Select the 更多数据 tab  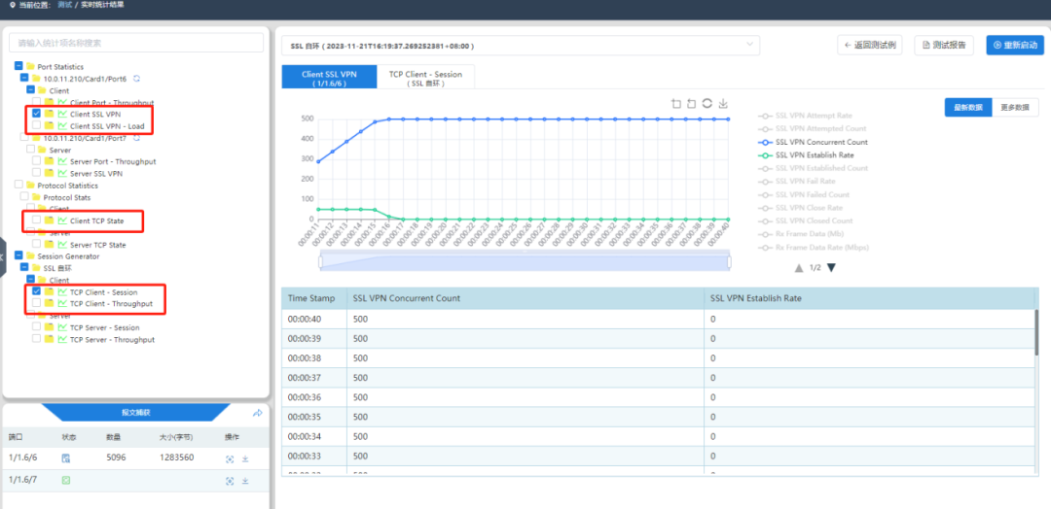coord(1014,107)
